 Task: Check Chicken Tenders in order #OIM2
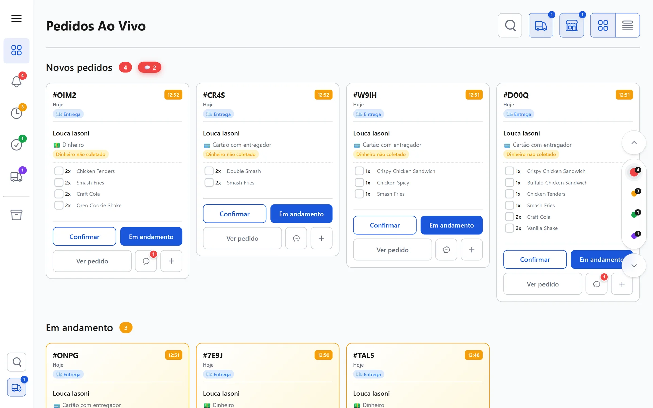[59, 171]
